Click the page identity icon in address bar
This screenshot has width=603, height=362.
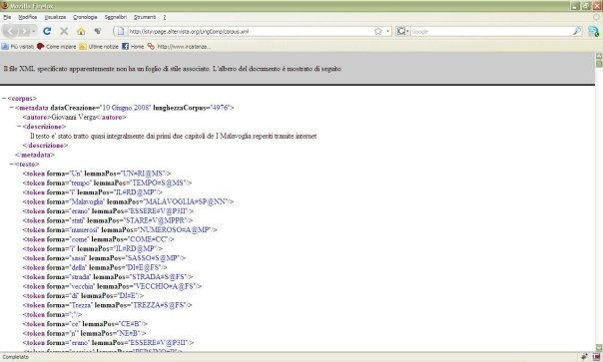coord(121,32)
